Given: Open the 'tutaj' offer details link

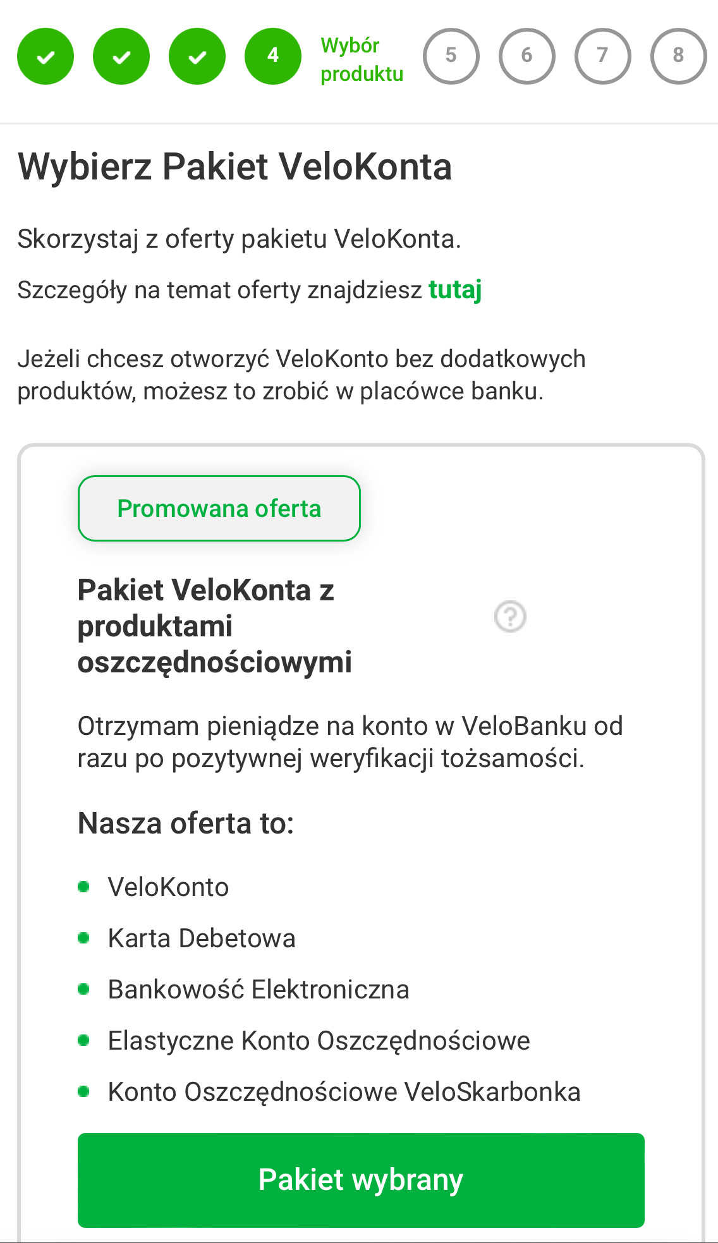Looking at the screenshot, I should click(455, 290).
